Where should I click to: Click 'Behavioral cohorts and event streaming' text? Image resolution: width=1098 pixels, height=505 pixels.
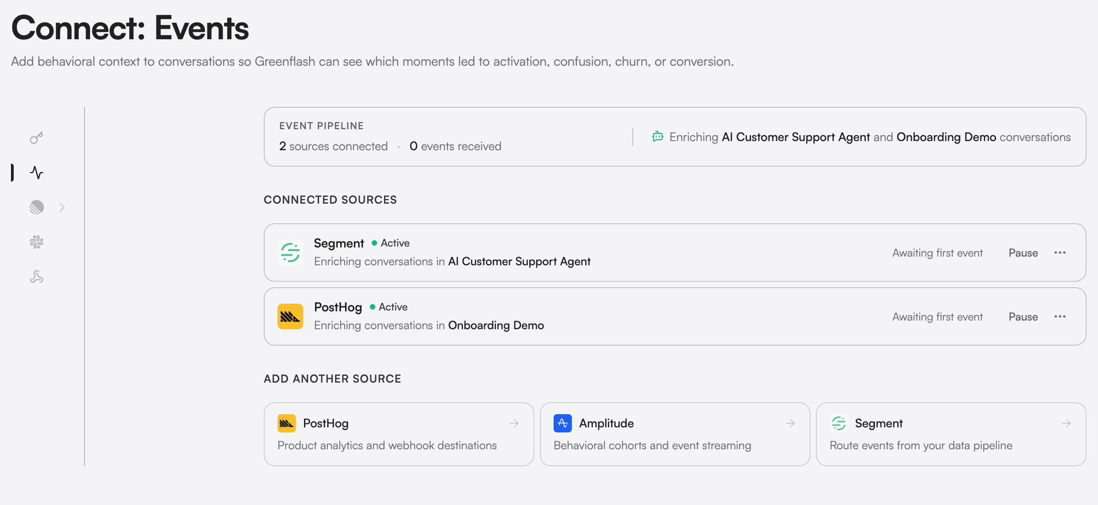652,445
